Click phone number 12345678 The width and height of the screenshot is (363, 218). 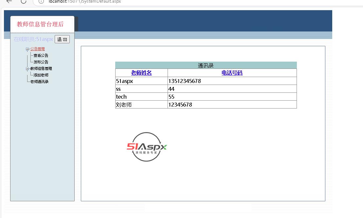pyautogui.click(x=180, y=105)
